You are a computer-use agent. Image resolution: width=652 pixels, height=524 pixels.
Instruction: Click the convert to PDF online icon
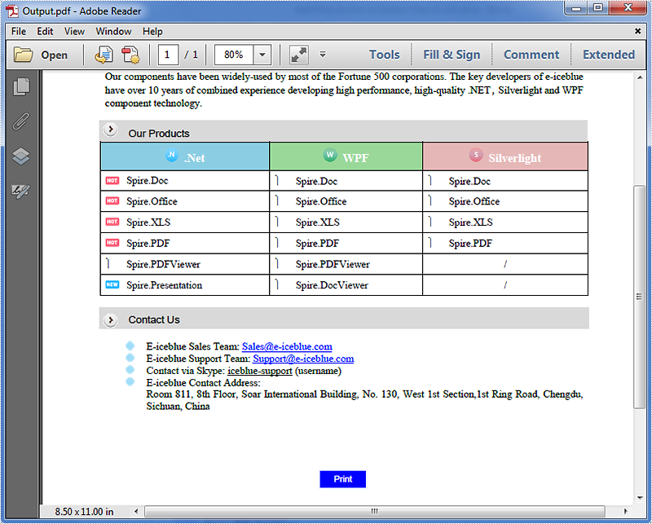[x=104, y=55]
